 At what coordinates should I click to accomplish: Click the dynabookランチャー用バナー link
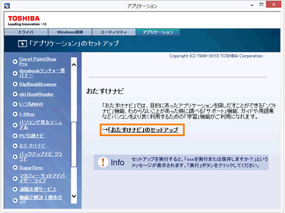pyautogui.click(x=42, y=73)
